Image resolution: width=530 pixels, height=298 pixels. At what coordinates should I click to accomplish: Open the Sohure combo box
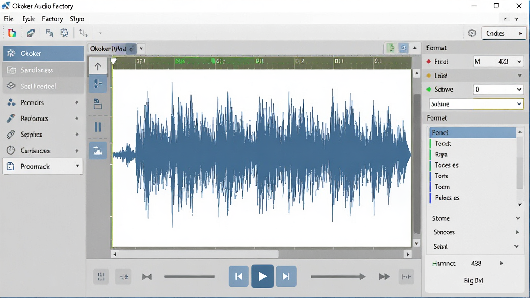point(476,103)
